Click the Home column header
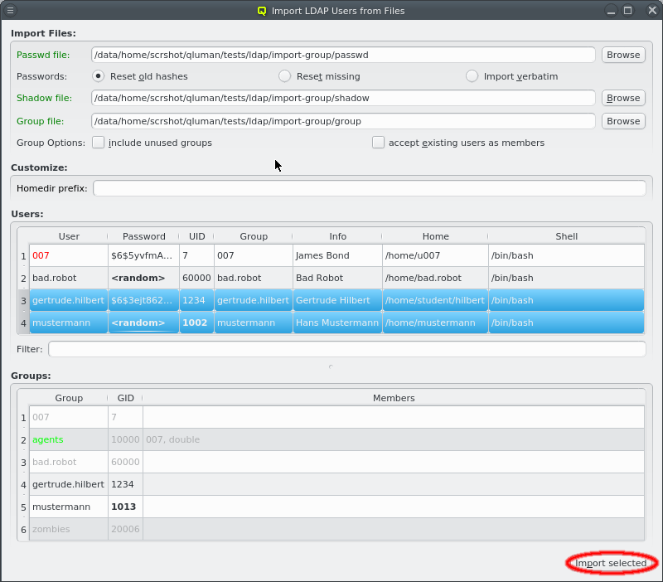Image resolution: width=663 pixels, height=582 pixels. 435,236
